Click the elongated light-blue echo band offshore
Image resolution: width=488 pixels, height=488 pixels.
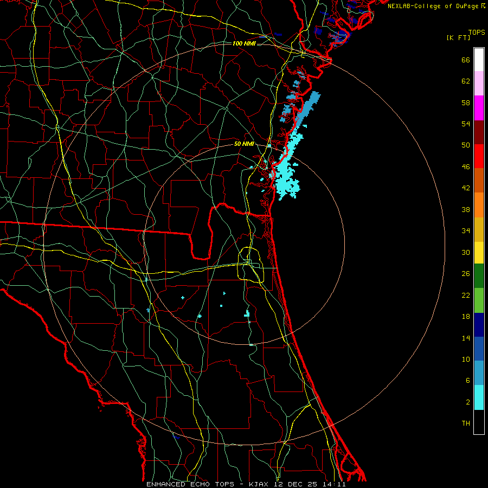307,107
